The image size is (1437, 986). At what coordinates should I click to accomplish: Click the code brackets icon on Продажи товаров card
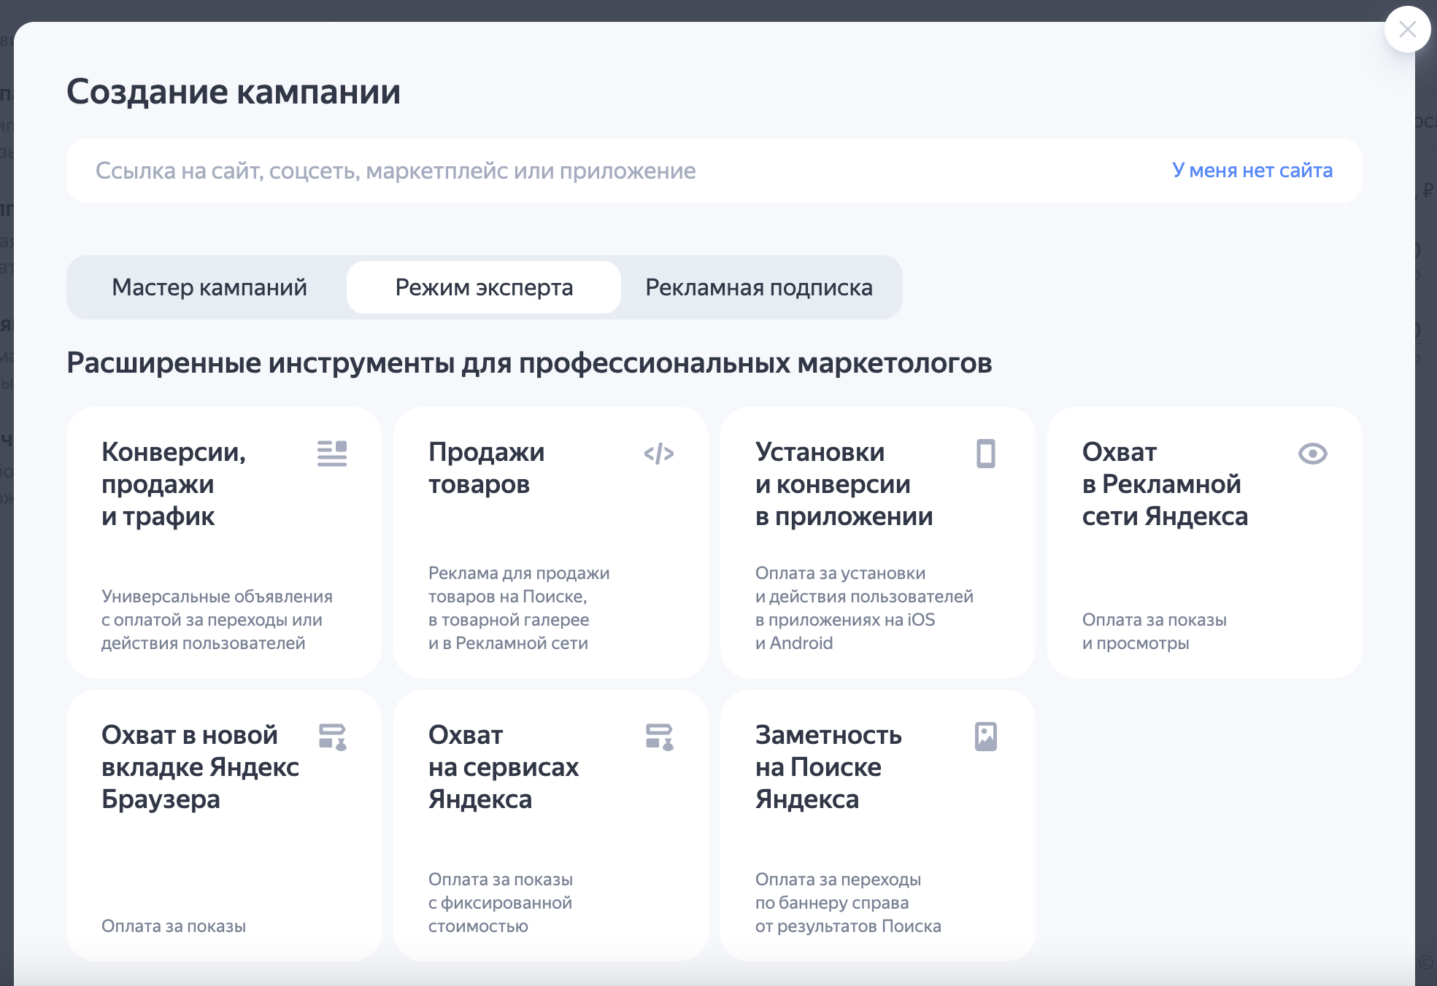pos(658,454)
